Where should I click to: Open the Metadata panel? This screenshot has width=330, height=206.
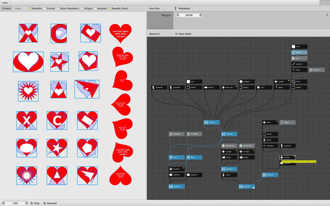pyautogui.click(x=182, y=9)
